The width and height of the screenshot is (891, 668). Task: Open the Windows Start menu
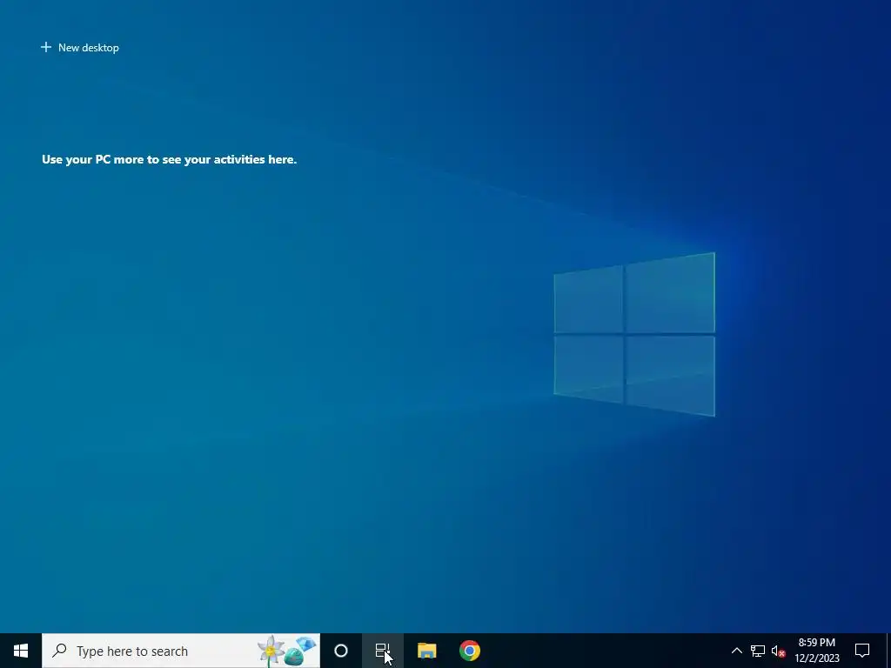click(x=21, y=651)
